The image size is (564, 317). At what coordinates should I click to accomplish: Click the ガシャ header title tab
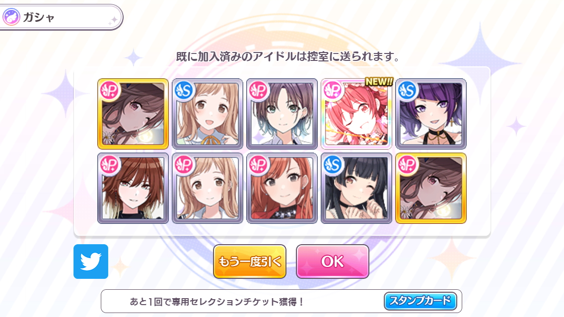point(61,17)
